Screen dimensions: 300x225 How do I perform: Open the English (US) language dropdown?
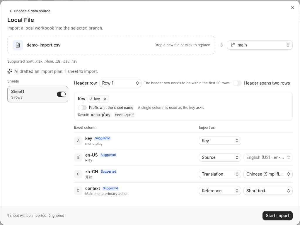click(268, 157)
